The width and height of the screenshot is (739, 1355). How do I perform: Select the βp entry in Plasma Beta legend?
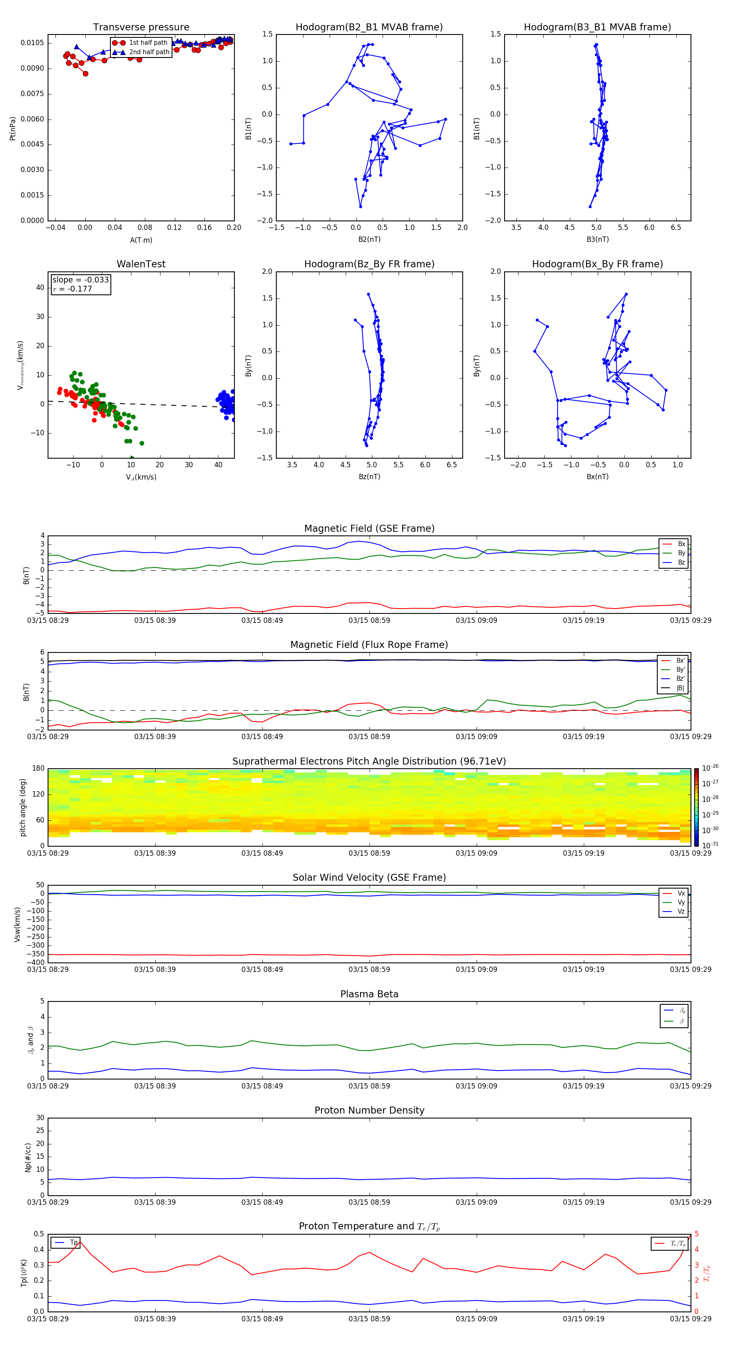[674, 1011]
